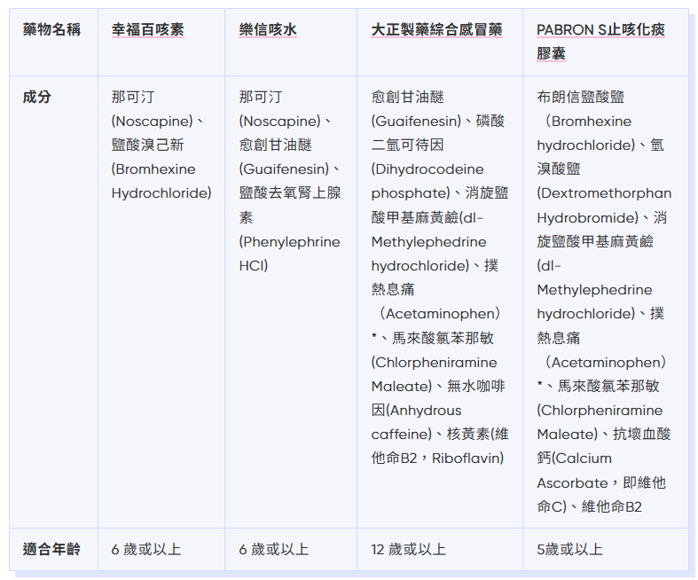Image resolution: width=698 pixels, height=580 pixels.
Task: Click 6 歲或以上 under 樂信咳水 column
Action: click(274, 550)
